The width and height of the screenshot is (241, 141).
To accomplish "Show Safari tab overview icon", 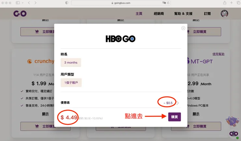I will pos(238,3).
